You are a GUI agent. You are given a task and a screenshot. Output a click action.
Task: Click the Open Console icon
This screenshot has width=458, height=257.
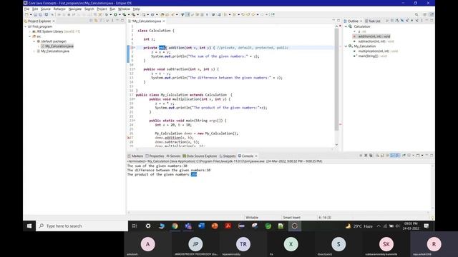[x=418, y=156]
